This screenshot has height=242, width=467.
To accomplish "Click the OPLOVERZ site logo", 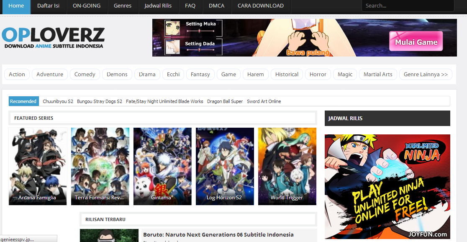I will [53, 38].
